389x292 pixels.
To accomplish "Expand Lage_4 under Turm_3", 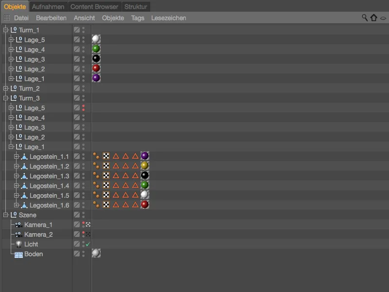I will 11,117.
